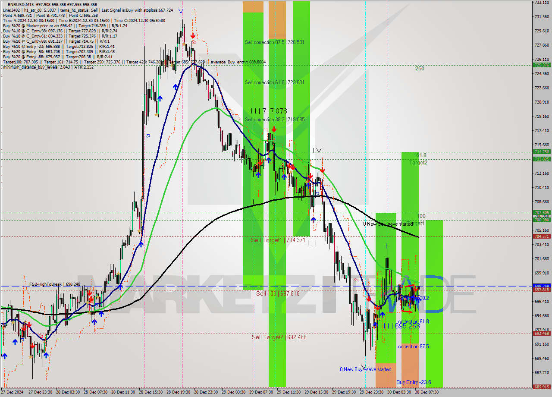The height and width of the screenshot is (397, 552).
Task: Click the 'I V' wave label
Action: (317, 150)
